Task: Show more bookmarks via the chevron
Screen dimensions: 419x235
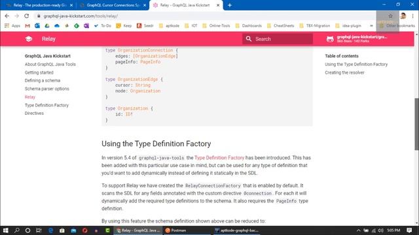Action: tap(371, 25)
